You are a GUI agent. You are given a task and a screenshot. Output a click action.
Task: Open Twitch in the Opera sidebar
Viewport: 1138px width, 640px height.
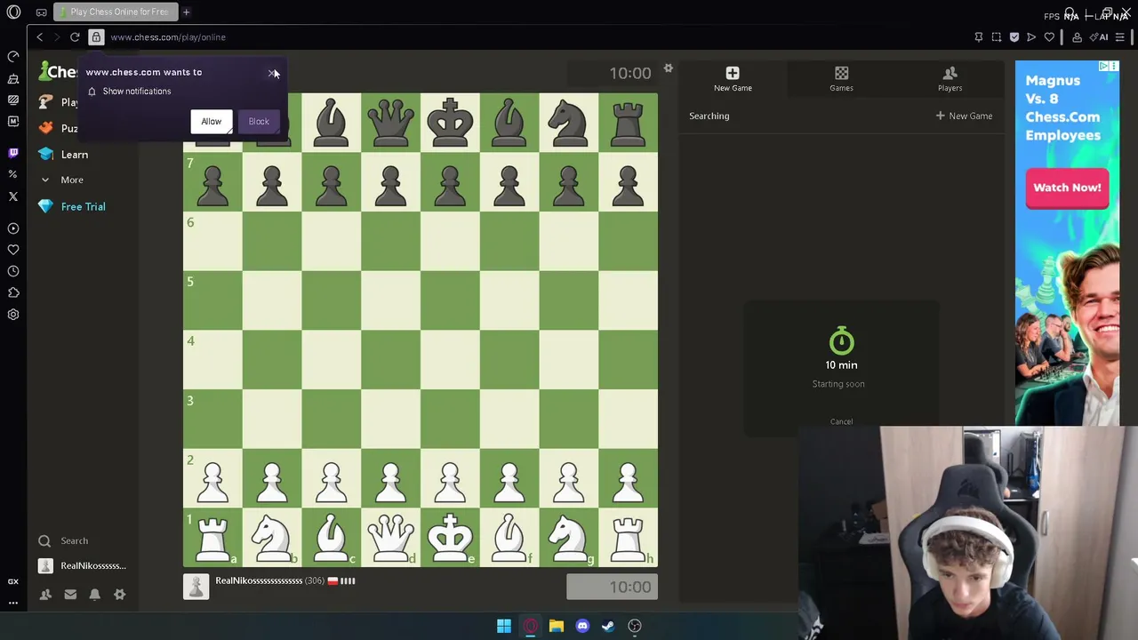click(13, 153)
